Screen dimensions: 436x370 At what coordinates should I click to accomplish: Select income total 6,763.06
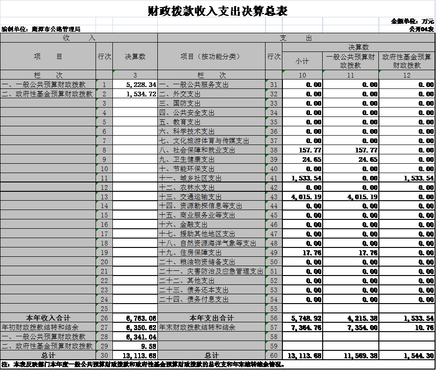141,319
